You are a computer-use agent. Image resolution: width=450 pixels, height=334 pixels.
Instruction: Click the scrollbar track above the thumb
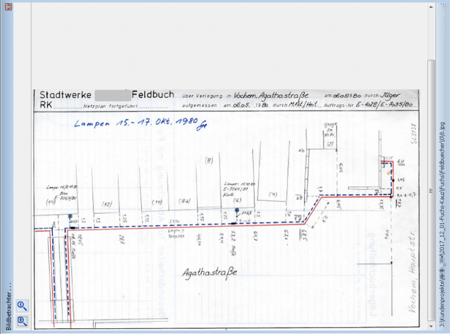[431, 35]
